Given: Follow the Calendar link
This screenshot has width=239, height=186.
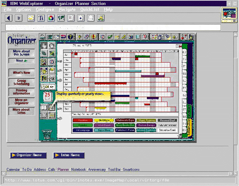Looking at the screenshot, I should tap(13, 170).
